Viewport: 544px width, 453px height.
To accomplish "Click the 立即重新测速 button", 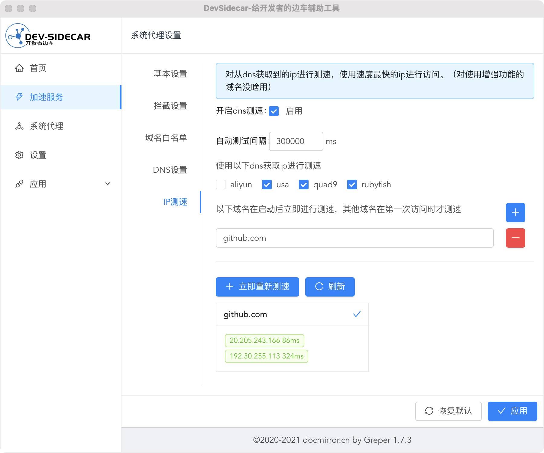I will click(257, 287).
